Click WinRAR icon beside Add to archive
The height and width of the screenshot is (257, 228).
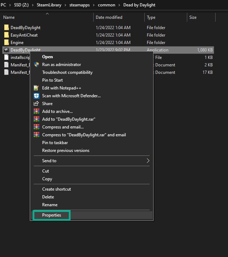36,111
